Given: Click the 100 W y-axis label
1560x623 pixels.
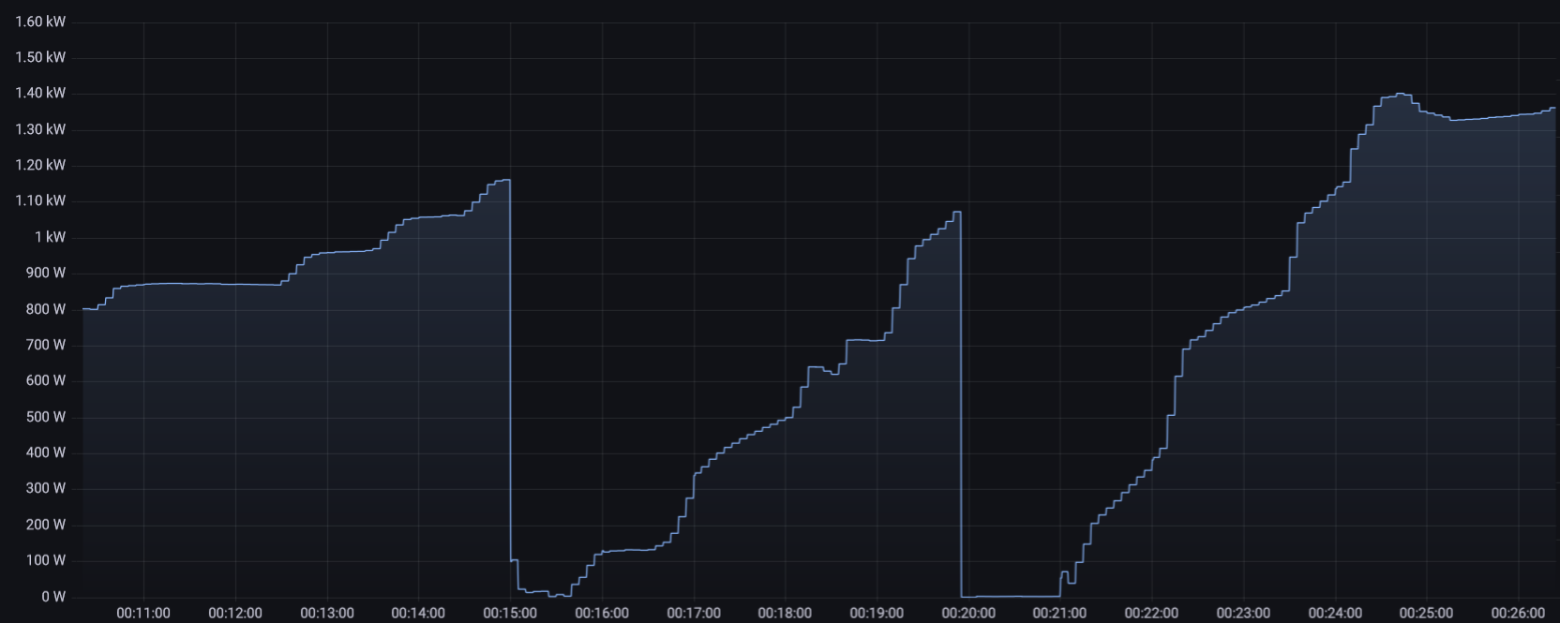Looking at the screenshot, I should (x=46, y=560).
